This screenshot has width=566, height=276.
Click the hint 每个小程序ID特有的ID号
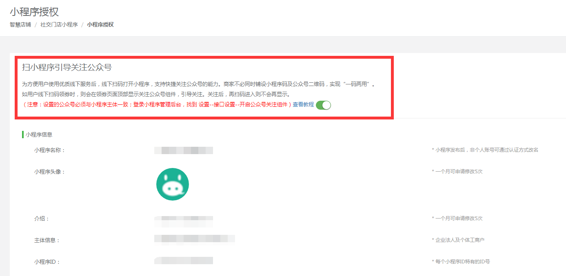point(461,261)
